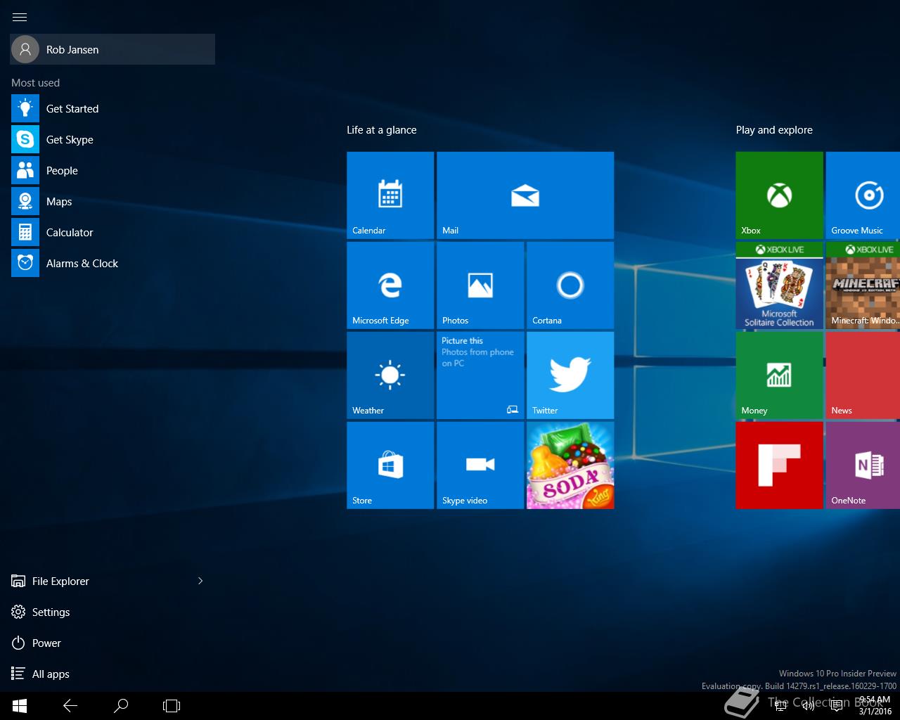The height and width of the screenshot is (720, 900).
Task: Launch Microsoft Solitaire Collection tile
Action: (779, 285)
